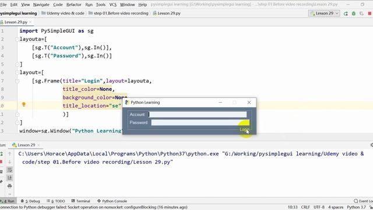The height and width of the screenshot is (210, 373).
Task: Click fold end marker at layouta closing bracket
Action: [x=17, y=64]
